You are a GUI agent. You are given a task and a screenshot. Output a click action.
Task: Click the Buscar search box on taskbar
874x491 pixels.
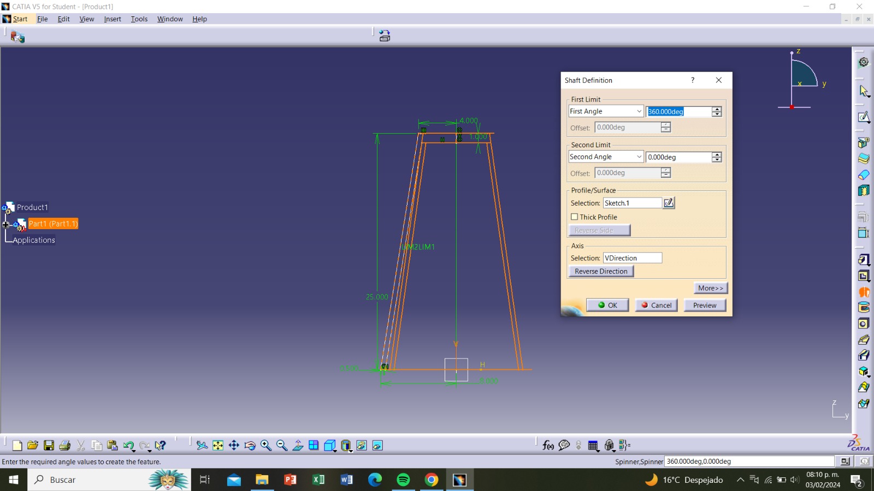click(109, 480)
